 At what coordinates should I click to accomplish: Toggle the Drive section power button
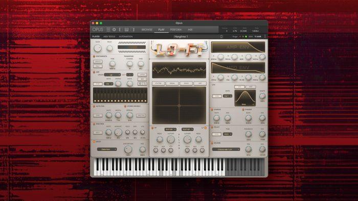(x=94, y=142)
